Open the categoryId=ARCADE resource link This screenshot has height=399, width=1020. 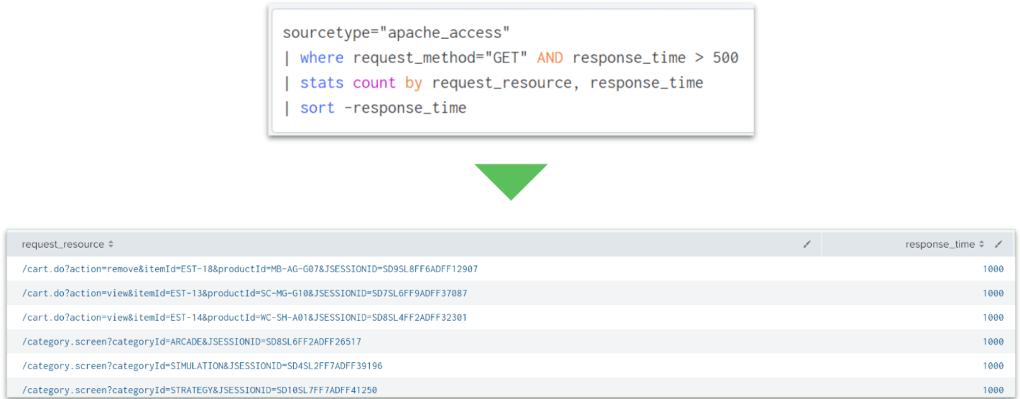click(x=192, y=341)
